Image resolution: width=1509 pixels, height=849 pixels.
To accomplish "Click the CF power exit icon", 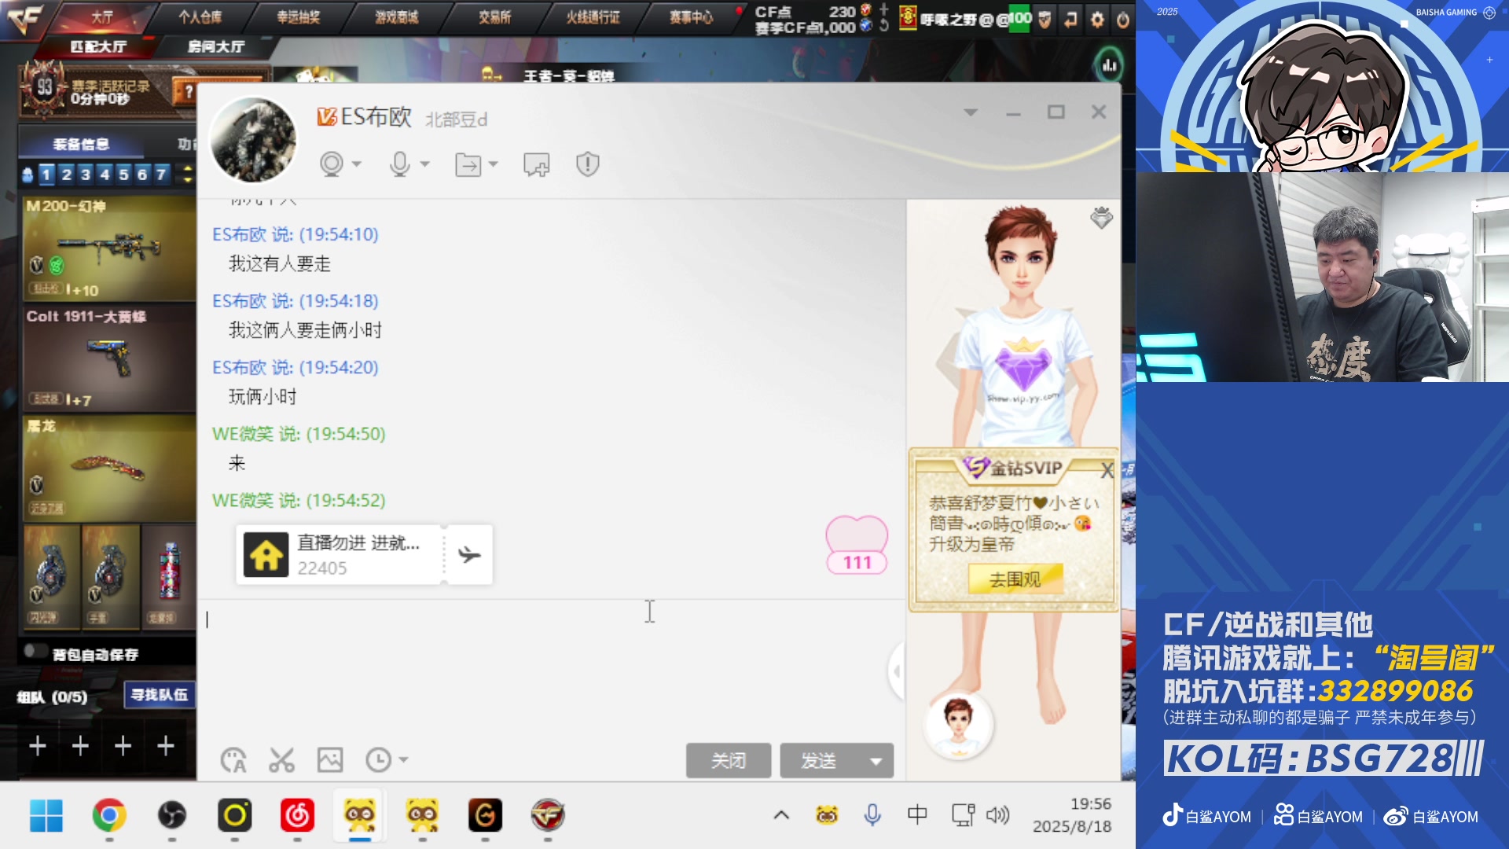I will pos(1123,20).
